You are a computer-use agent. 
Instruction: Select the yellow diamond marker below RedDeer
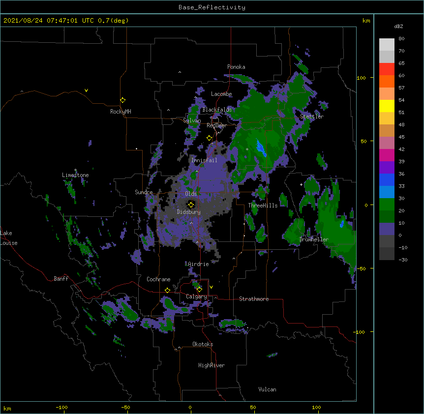click(209, 138)
